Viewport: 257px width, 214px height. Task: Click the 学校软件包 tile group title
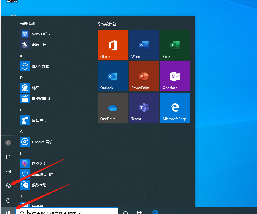tap(107, 24)
